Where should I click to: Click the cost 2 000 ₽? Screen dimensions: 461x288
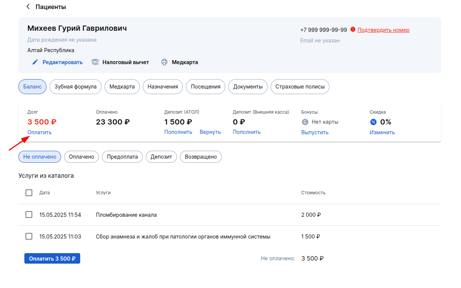[311, 215]
